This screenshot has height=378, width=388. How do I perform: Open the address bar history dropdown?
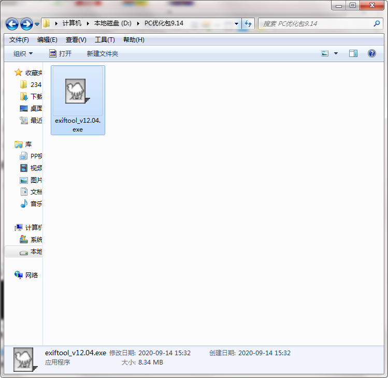236,24
